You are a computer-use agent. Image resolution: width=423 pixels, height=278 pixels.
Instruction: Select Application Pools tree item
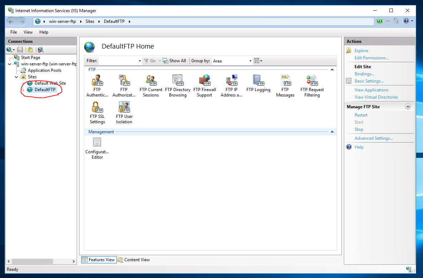(44, 70)
